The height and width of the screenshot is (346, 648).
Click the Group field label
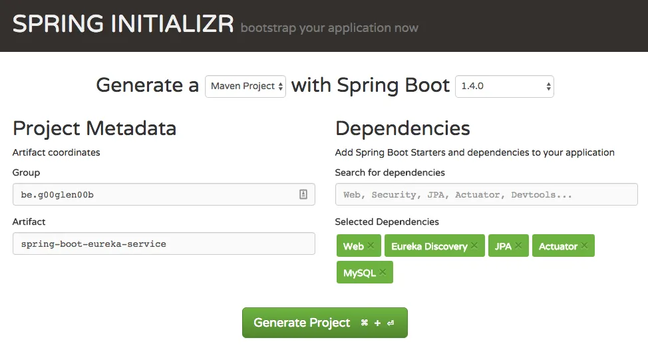click(26, 172)
